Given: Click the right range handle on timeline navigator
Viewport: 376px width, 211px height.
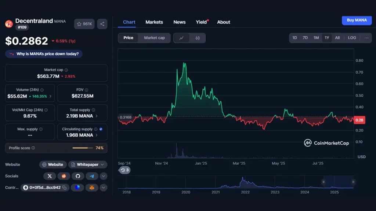Looking at the screenshot, I should point(353,182).
